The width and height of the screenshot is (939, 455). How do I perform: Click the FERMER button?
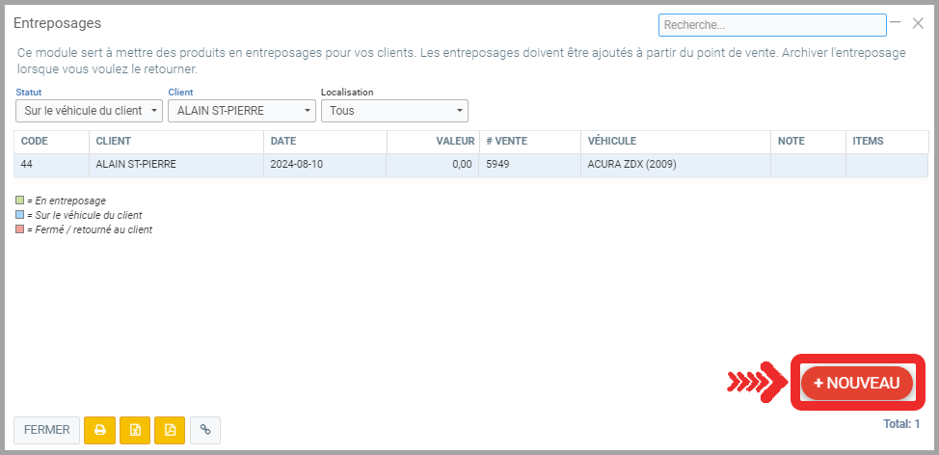(46, 430)
